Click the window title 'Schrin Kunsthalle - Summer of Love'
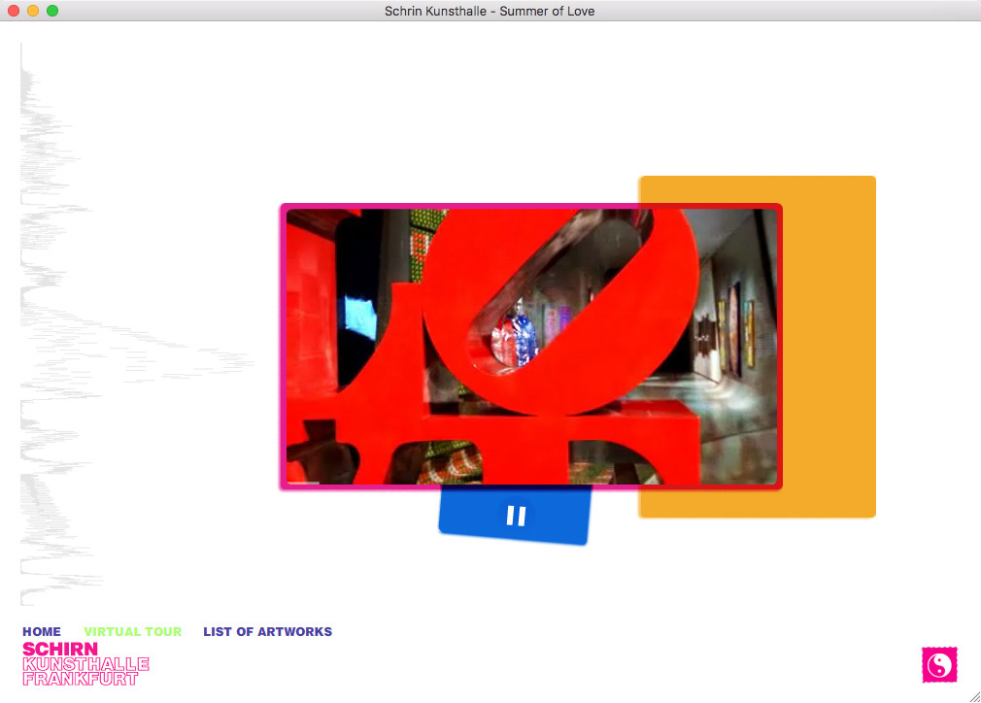The width and height of the screenshot is (981, 703). tap(490, 11)
